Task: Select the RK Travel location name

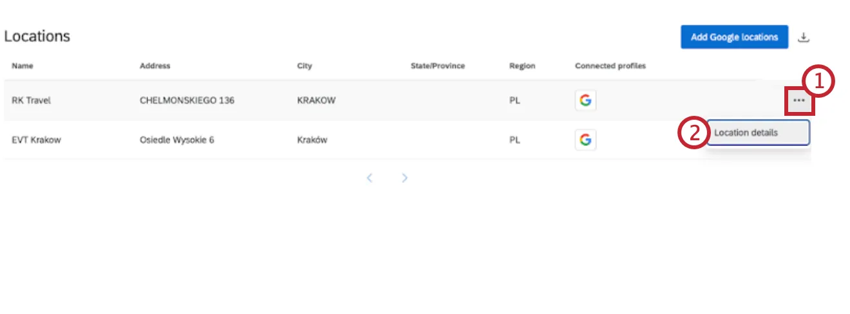Action: tap(31, 100)
